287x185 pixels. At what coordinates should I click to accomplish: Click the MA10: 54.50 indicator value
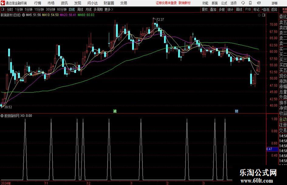(x=50, y=15)
